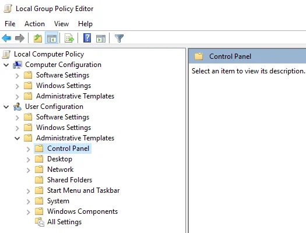
Task: Open the File menu
Action: tap(10, 24)
